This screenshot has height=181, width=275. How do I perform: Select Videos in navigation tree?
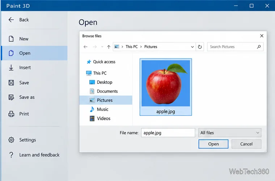pyautogui.click(x=103, y=118)
